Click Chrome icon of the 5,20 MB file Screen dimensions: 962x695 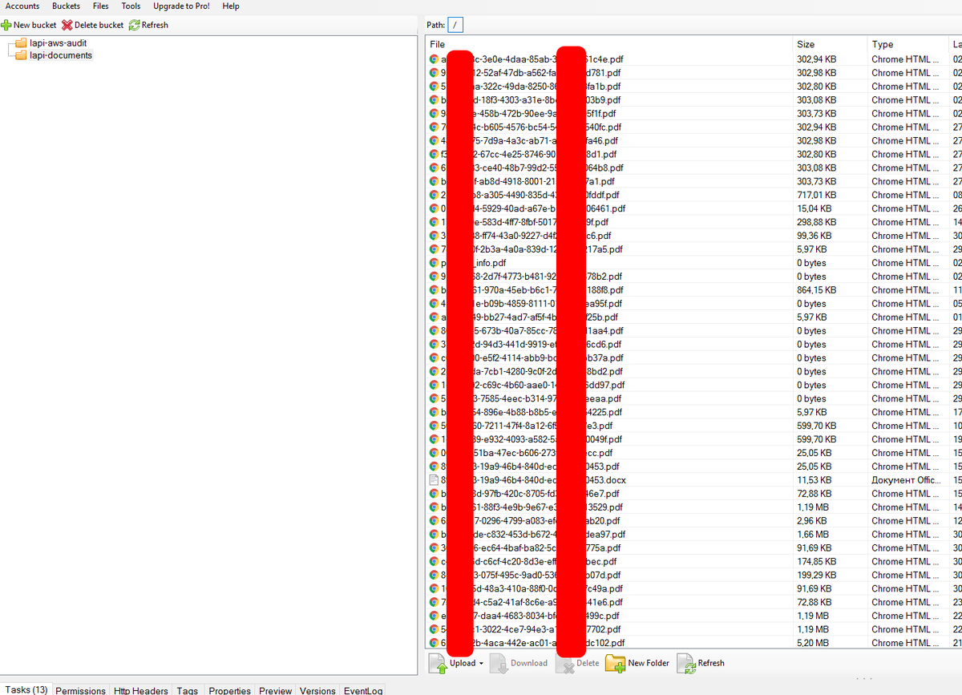pos(435,643)
